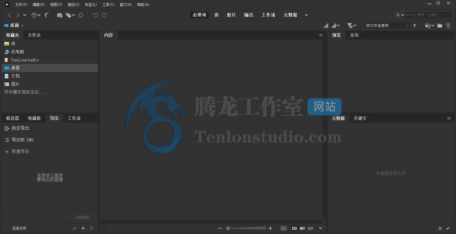Switch to the 关键字 tab

[360, 118]
